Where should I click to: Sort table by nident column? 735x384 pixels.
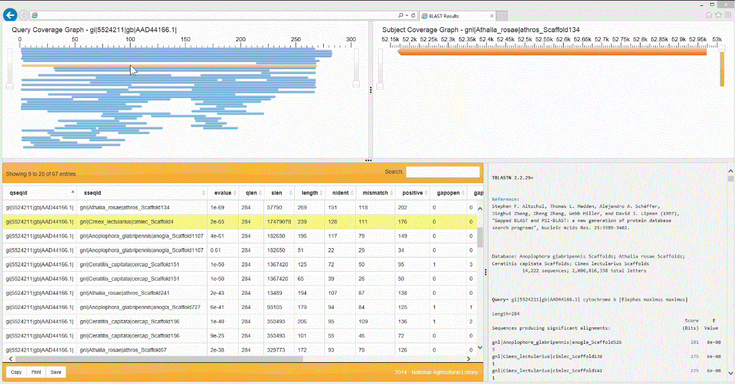pyautogui.click(x=340, y=193)
